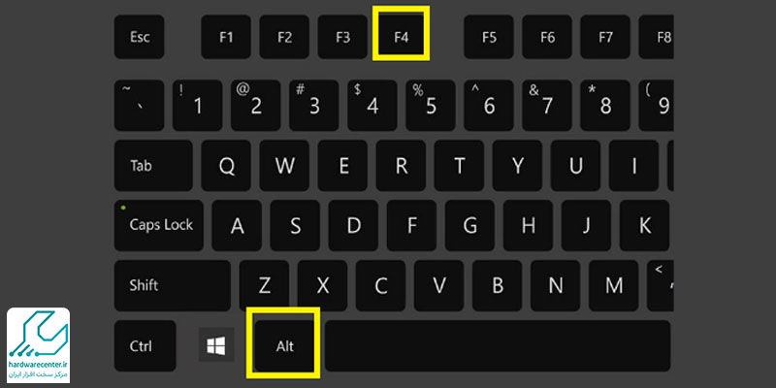Viewport: 776px width, 388px height.
Task: Click the long space bar
Action: coord(498,345)
